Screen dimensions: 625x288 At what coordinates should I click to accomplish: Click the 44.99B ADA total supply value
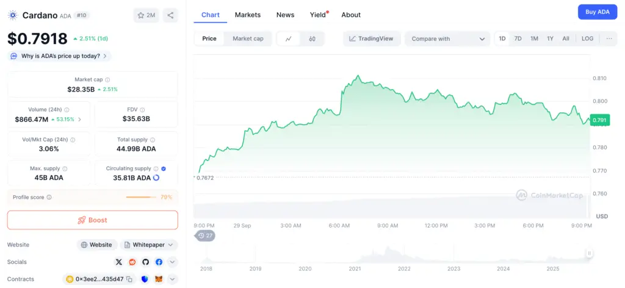coord(136,149)
